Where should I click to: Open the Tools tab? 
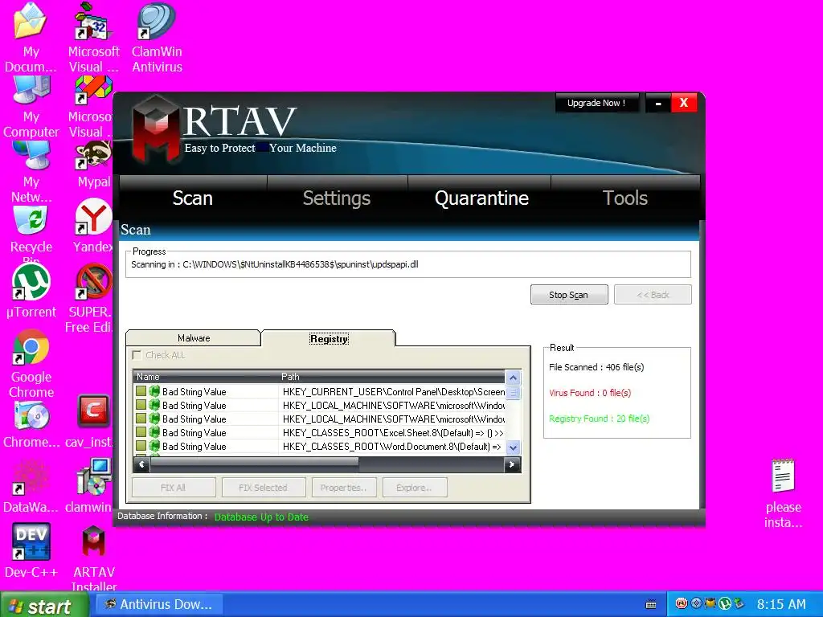624,198
